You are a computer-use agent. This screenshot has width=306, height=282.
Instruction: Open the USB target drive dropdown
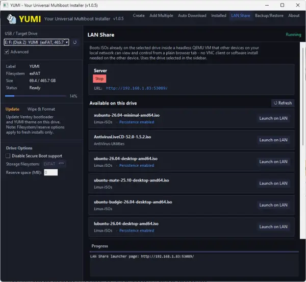[37, 42]
